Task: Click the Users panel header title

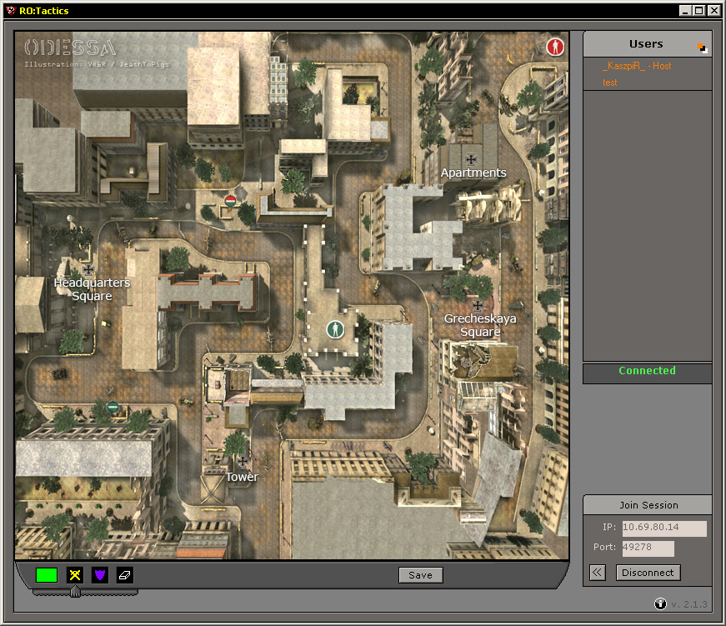Action: 646,44
